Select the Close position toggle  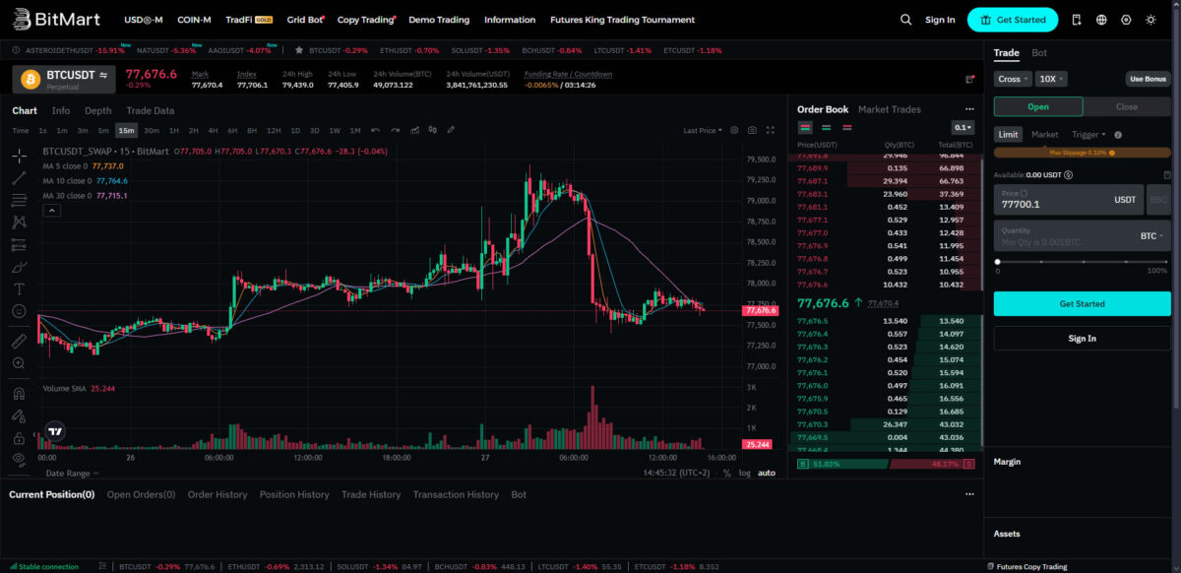tap(1127, 107)
